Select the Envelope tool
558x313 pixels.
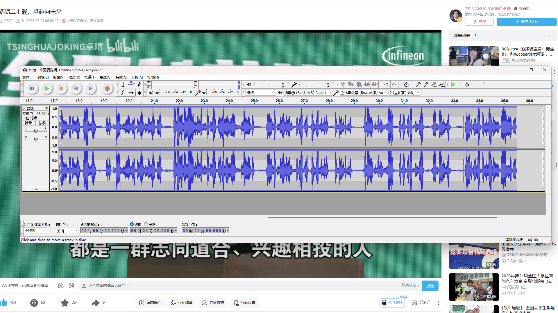(131, 84)
